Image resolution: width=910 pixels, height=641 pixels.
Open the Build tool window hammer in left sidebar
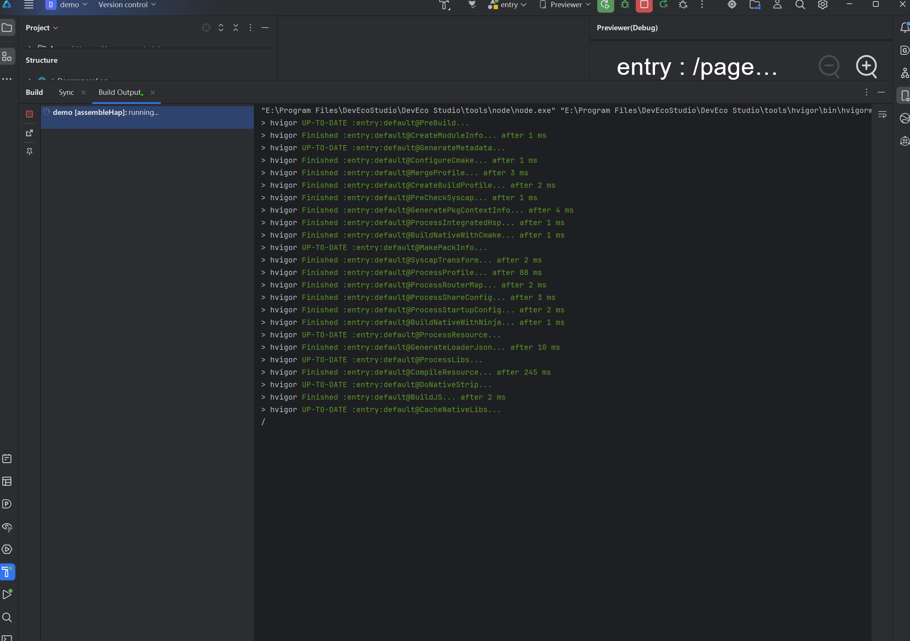click(x=7, y=572)
